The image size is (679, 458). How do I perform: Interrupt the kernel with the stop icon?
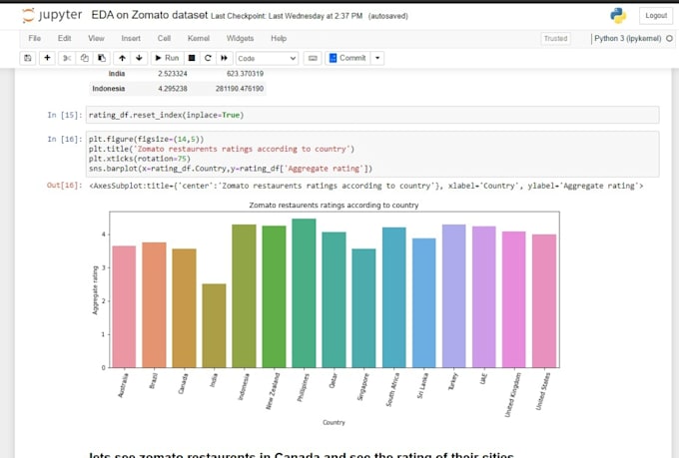point(192,58)
